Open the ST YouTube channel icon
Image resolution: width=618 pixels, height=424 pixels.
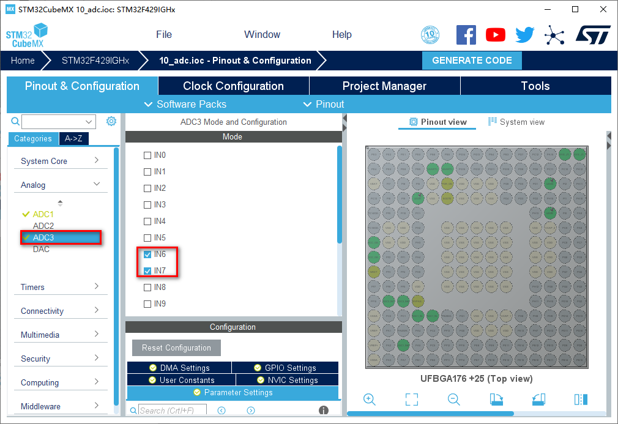496,35
